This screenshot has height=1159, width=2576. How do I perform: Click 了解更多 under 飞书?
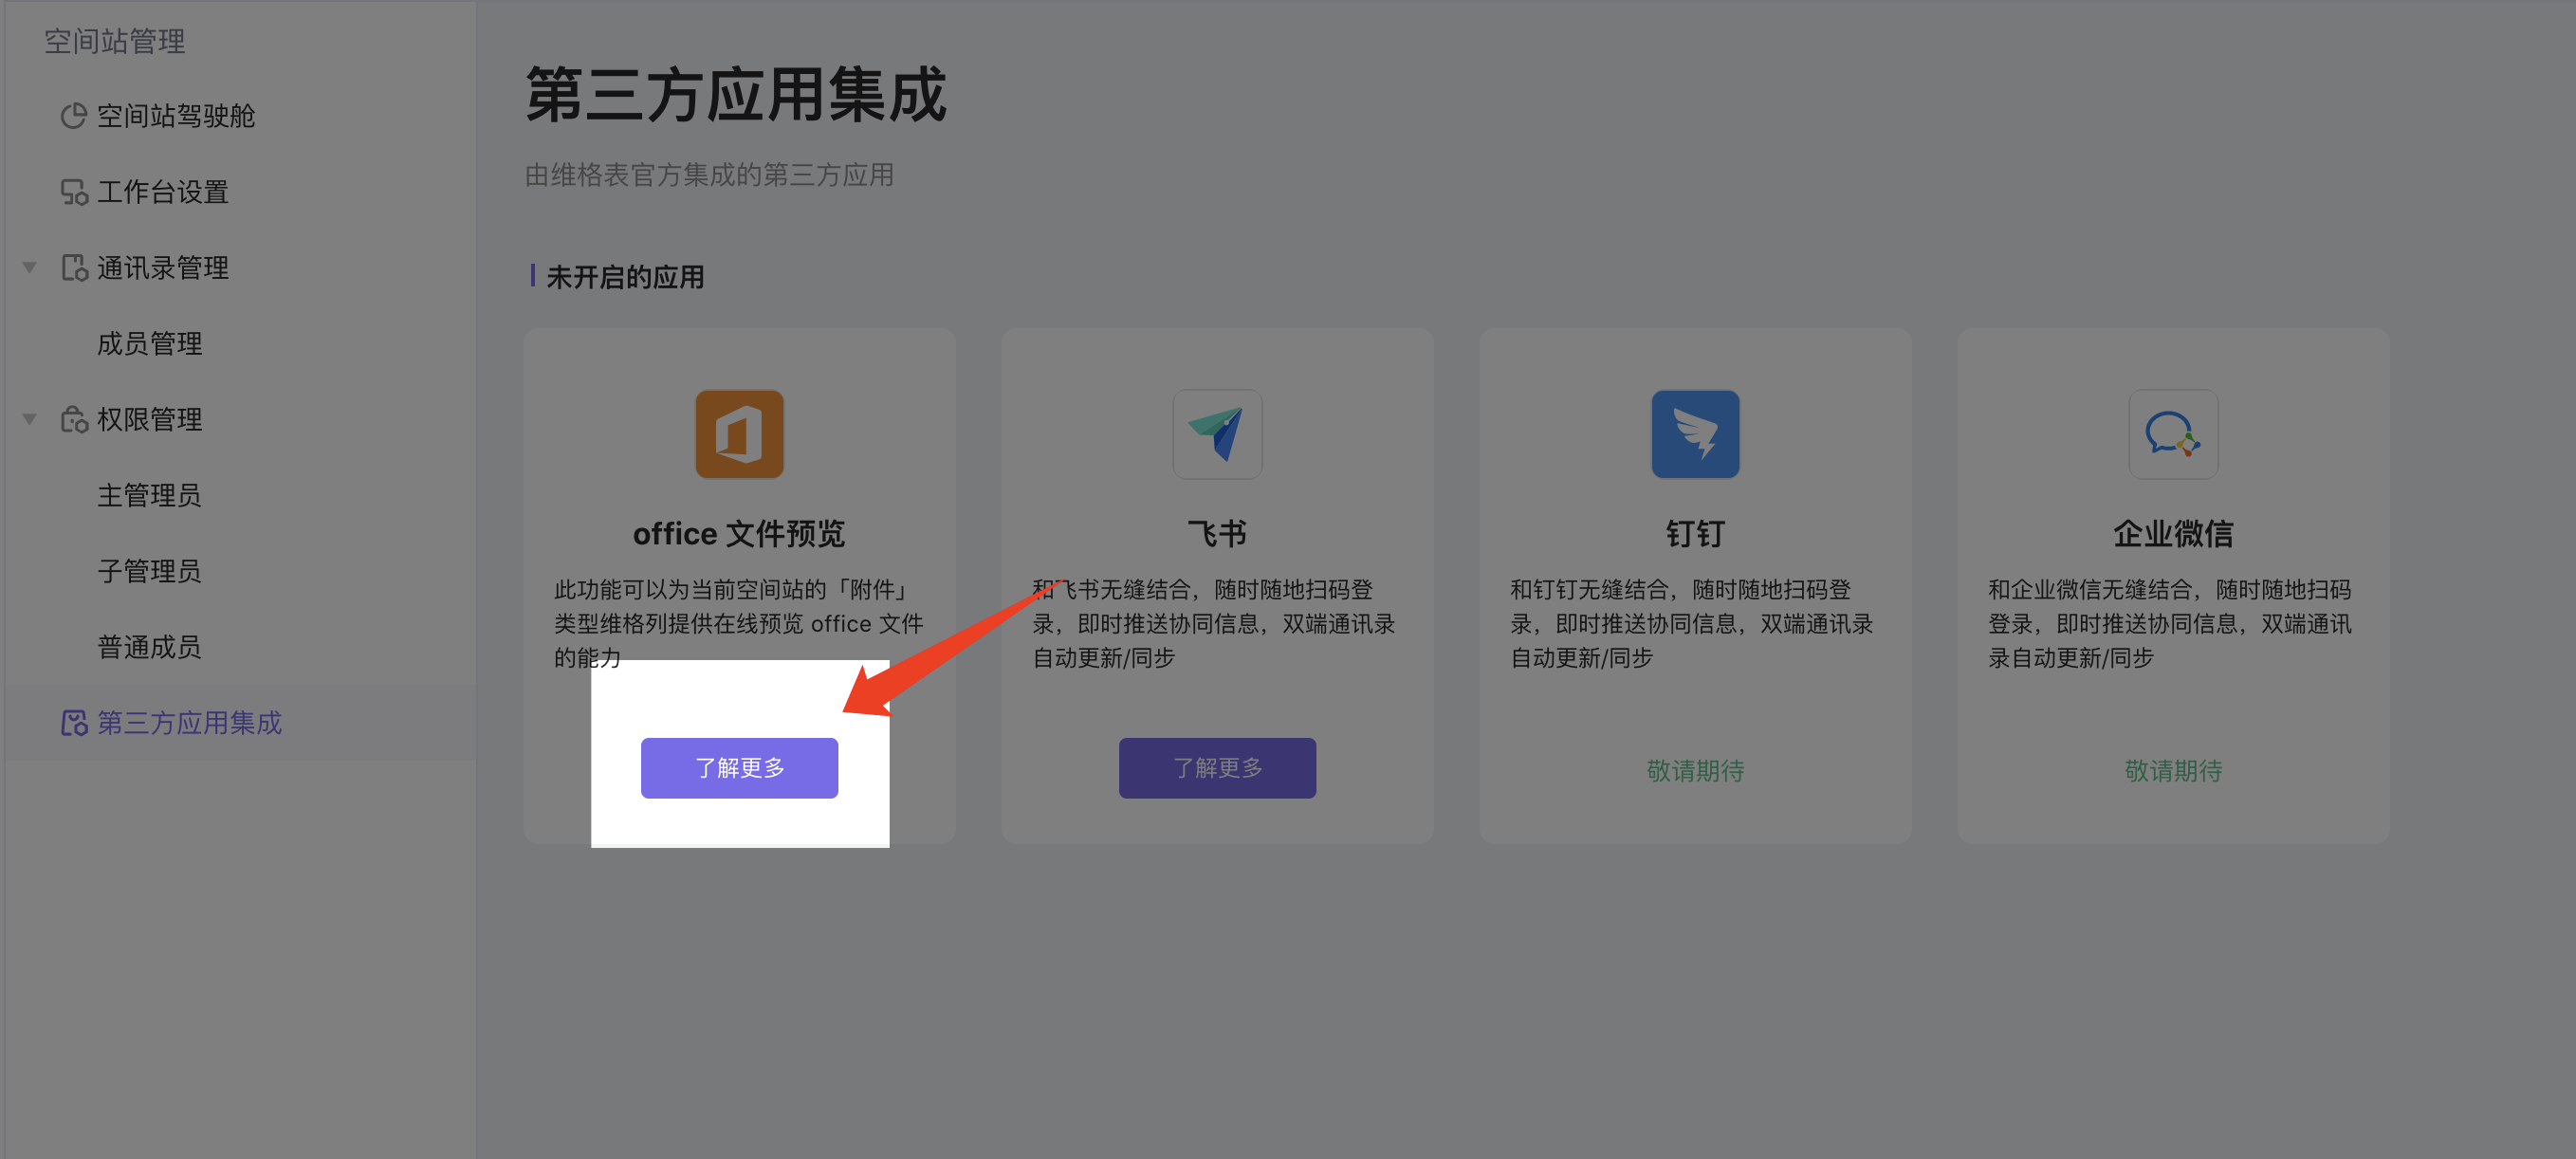[x=1217, y=768]
